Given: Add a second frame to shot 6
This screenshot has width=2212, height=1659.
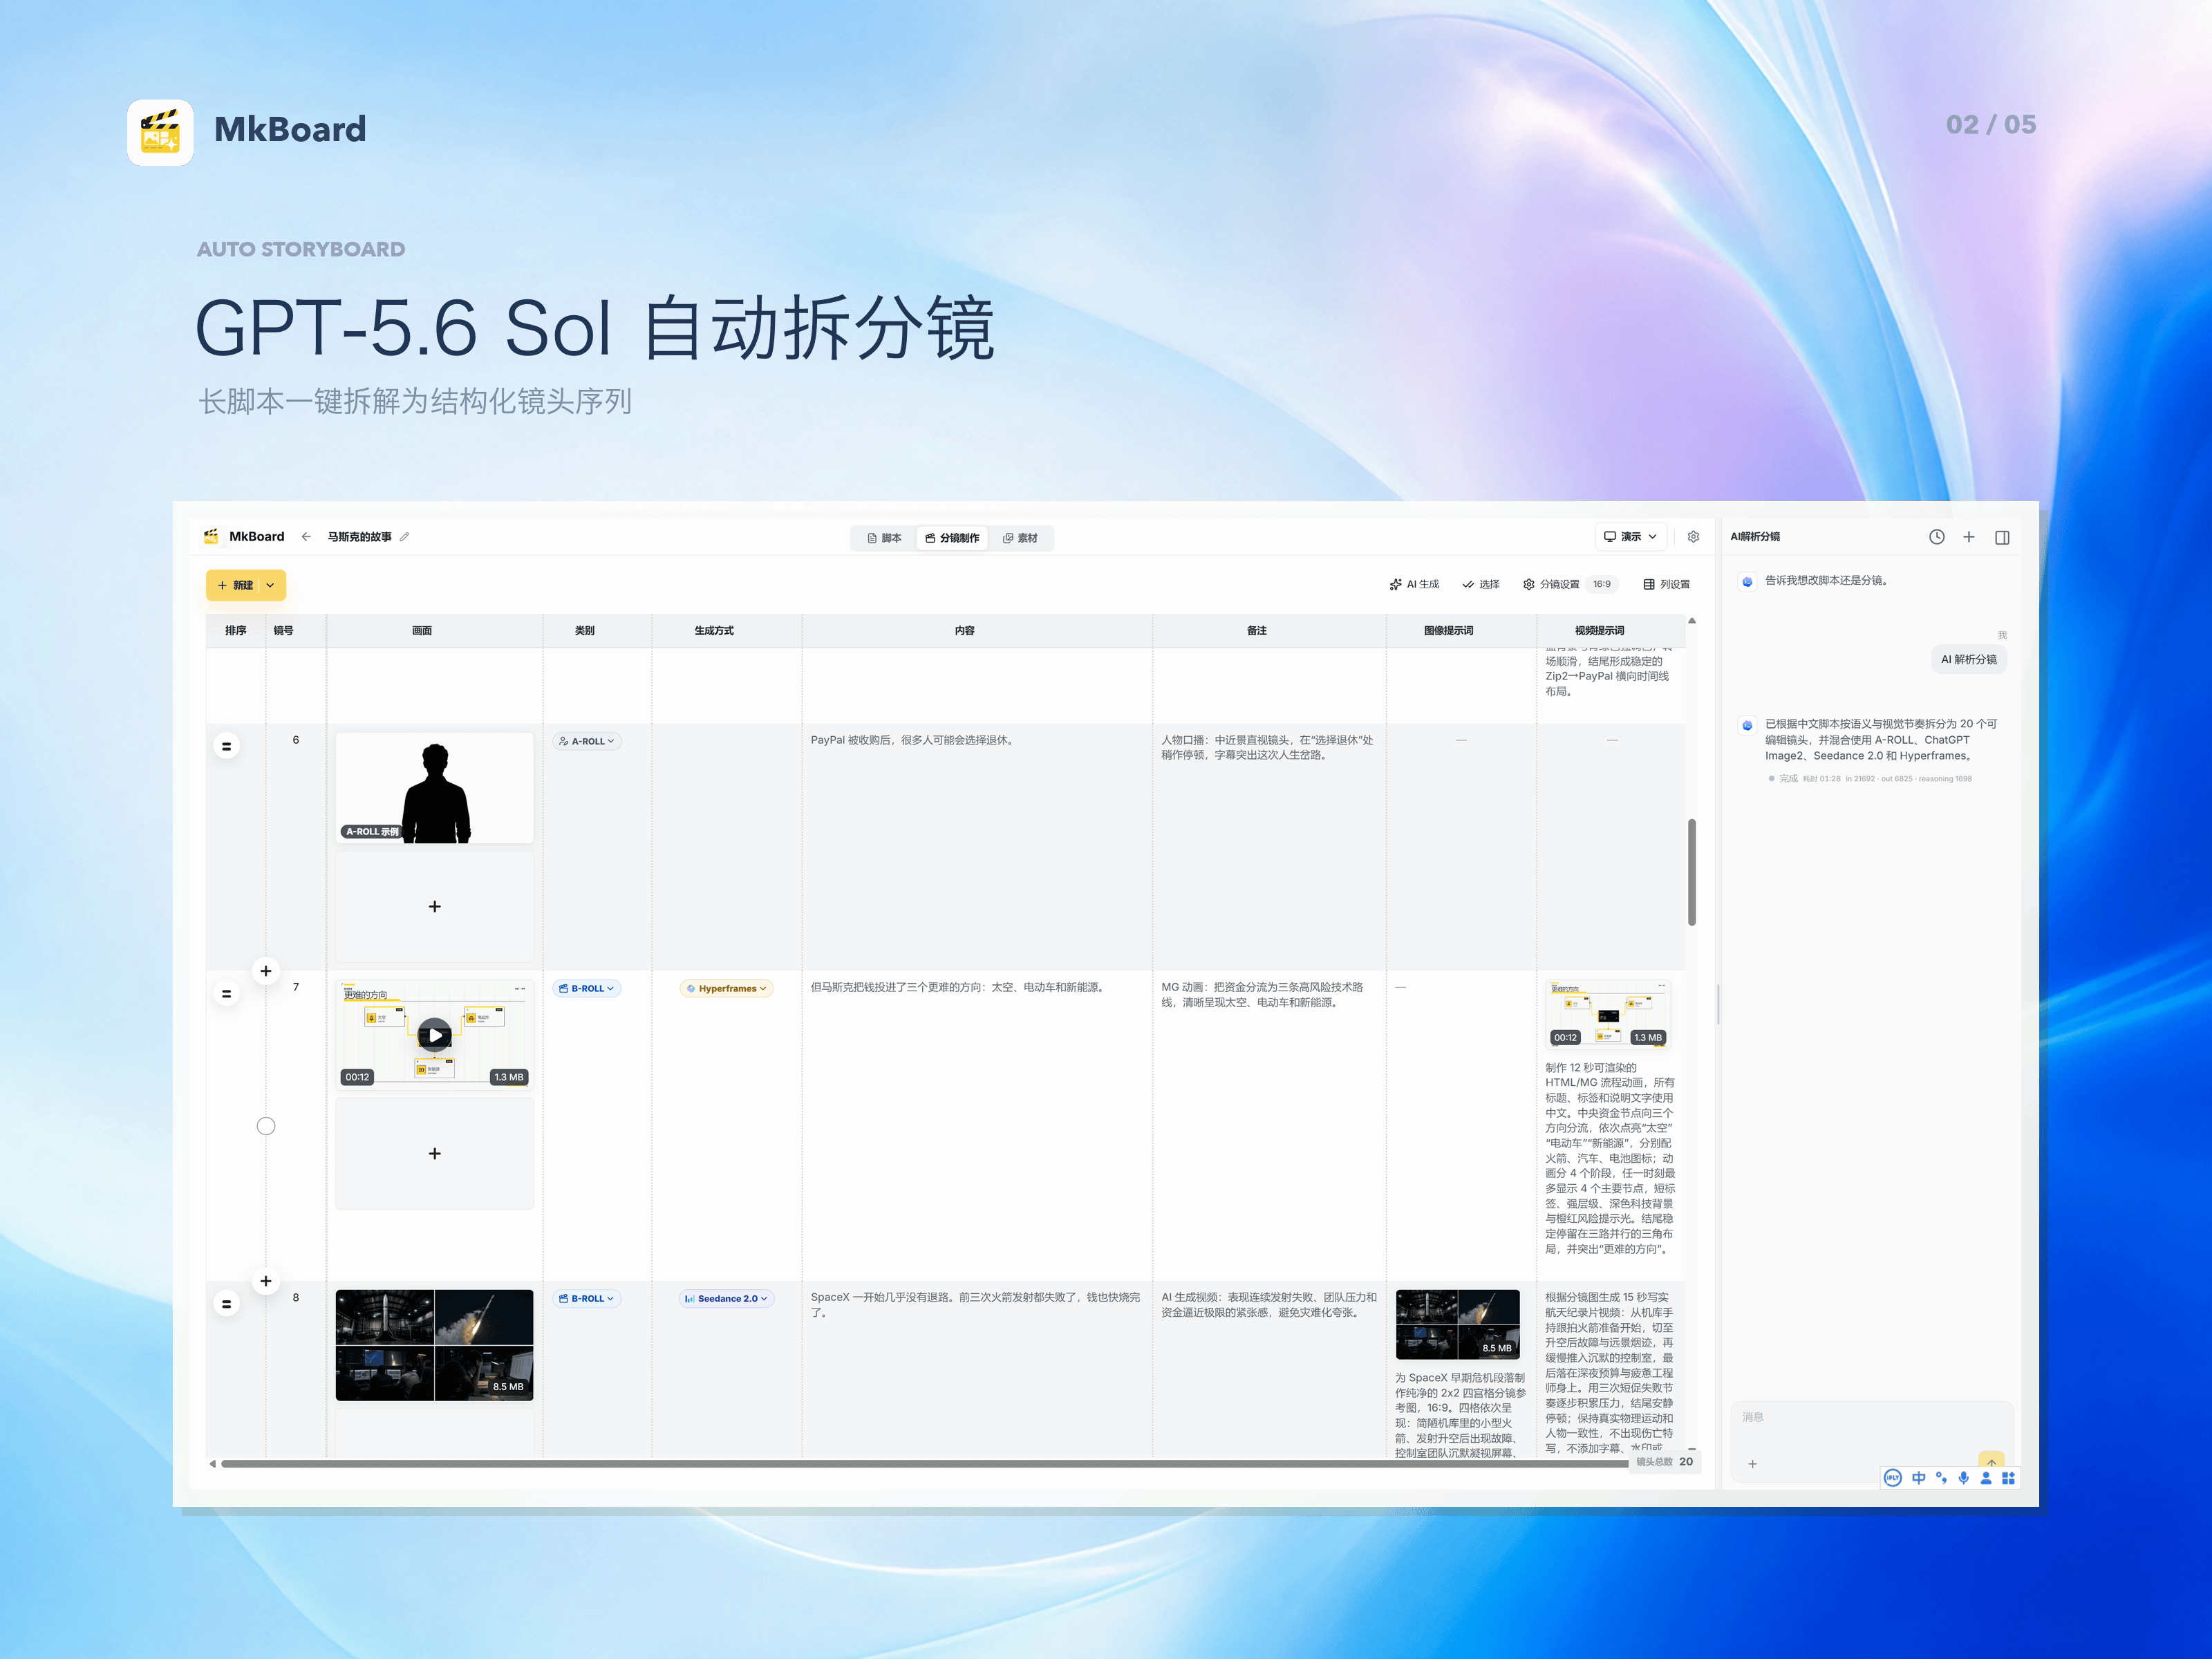Looking at the screenshot, I should pos(434,907).
